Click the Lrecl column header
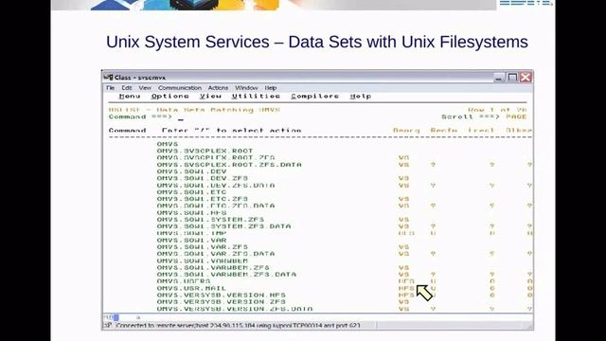 [x=481, y=131]
